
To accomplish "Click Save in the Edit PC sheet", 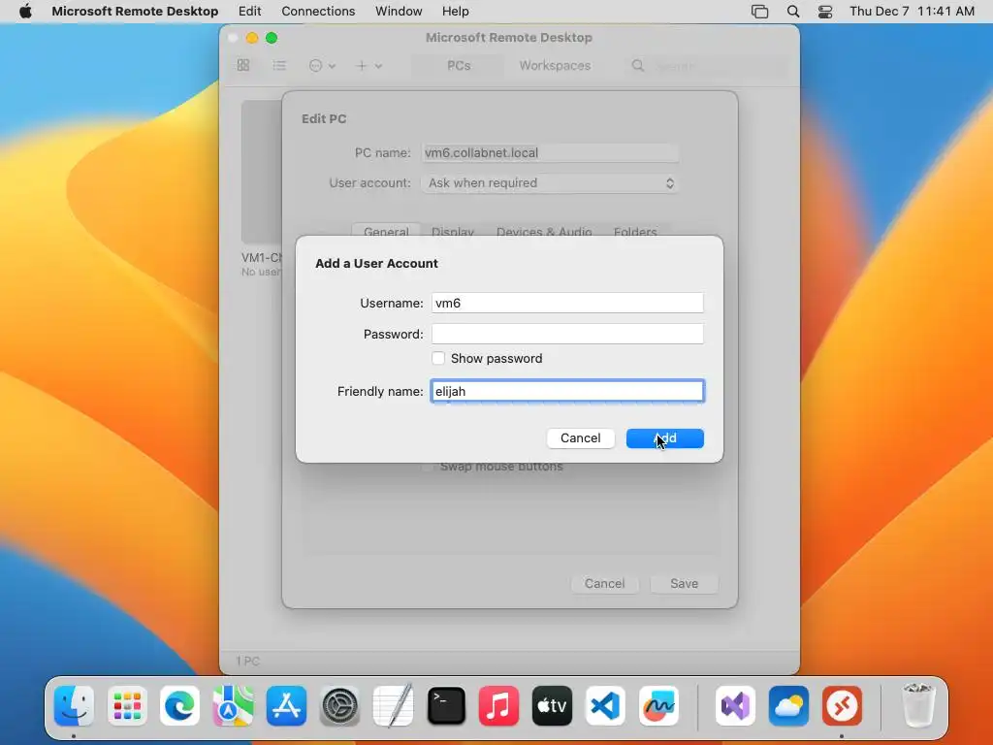I will (x=684, y=583).
